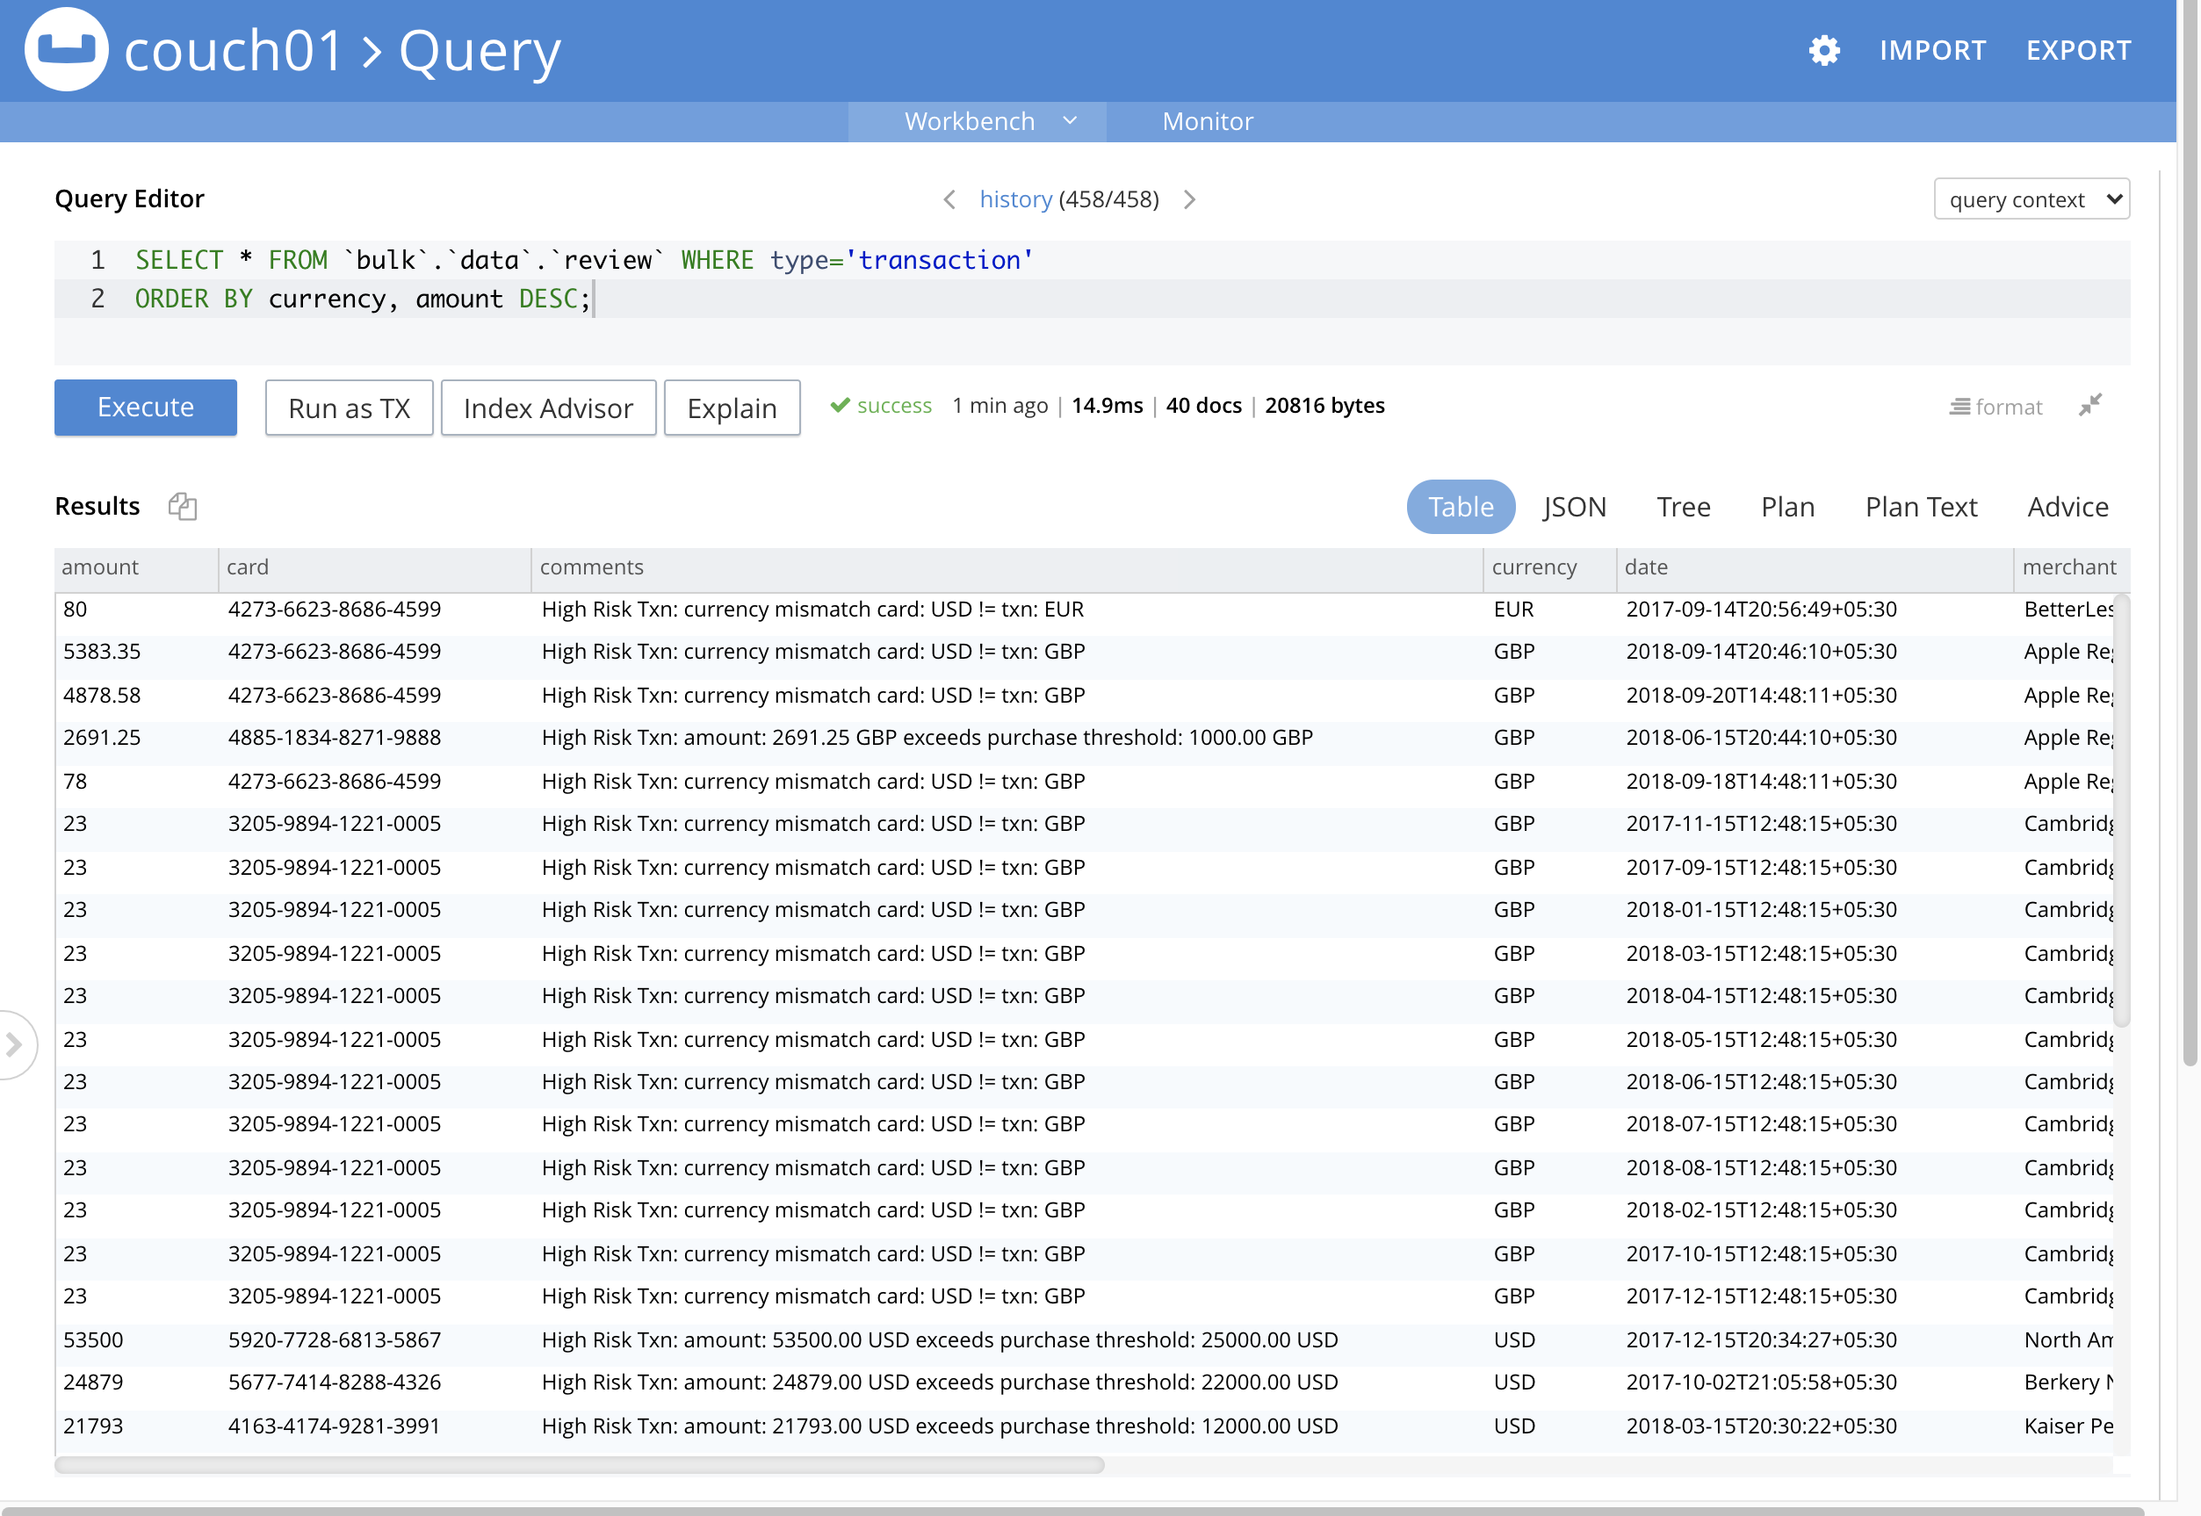This screenshot has width=2201, height=1516.
Task: Select the JSON results view
Action: (1574, 506)
